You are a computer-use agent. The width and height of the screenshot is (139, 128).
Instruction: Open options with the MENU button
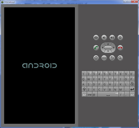click(x=104, y=58)
